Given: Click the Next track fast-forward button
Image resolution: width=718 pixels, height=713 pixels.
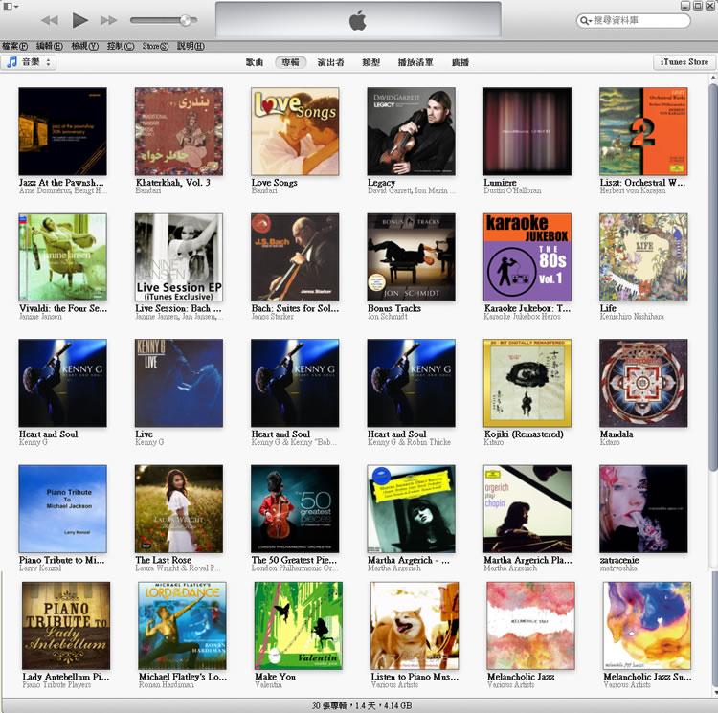Looking at the screenshot, I should point(108,21).
